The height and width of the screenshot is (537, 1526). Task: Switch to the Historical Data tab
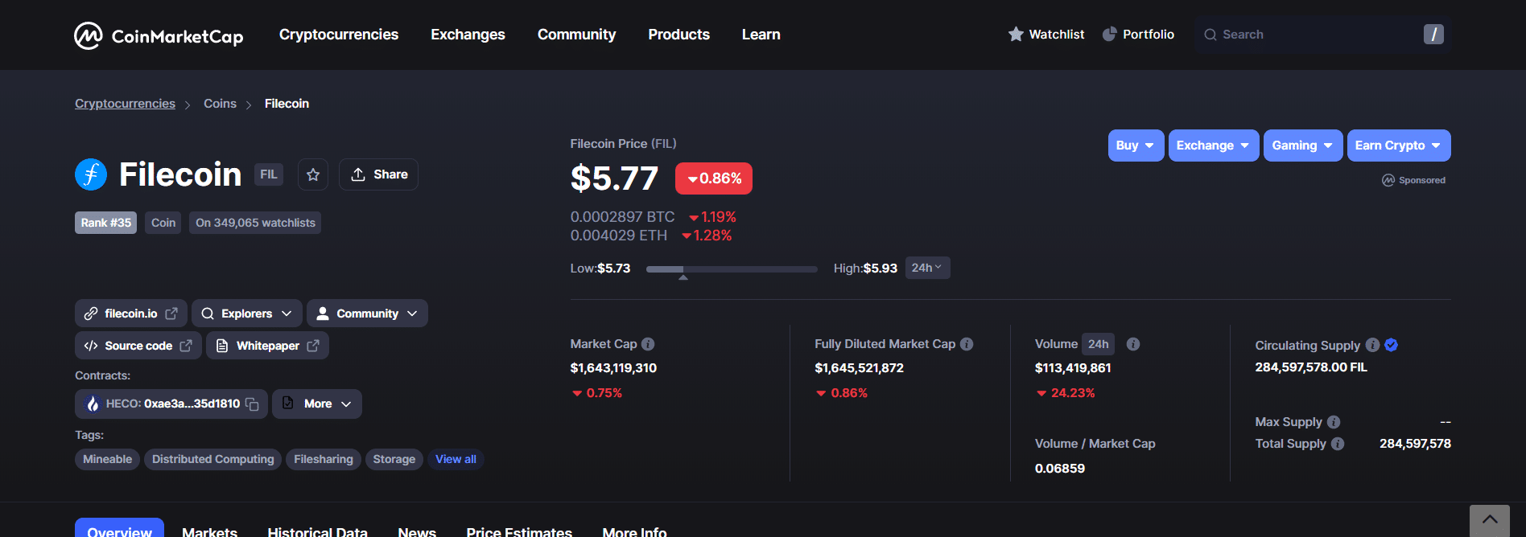(317, 531)
